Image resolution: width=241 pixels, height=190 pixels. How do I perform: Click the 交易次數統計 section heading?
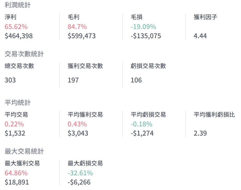tap(24, 54)
